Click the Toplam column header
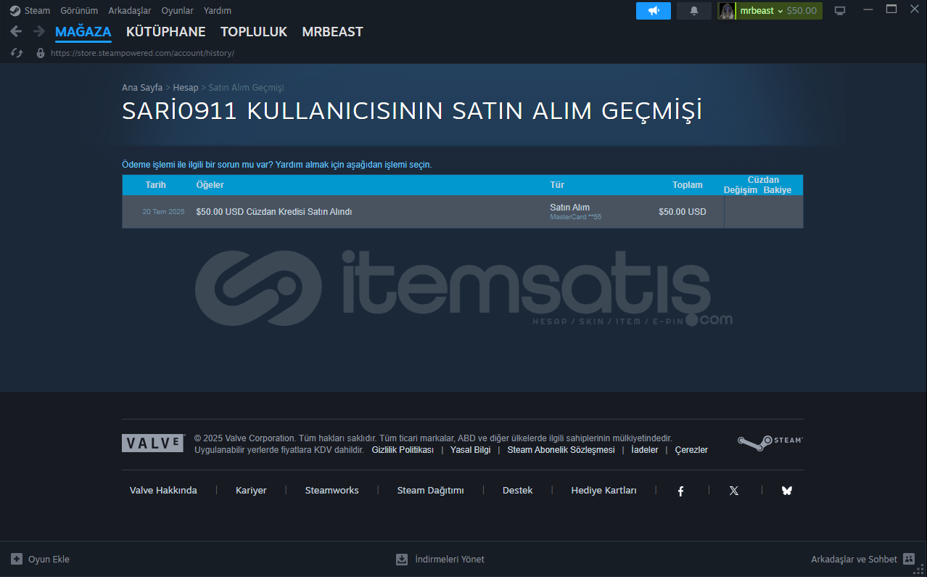Viewport: 927px width, 577px height. (688, 185)
